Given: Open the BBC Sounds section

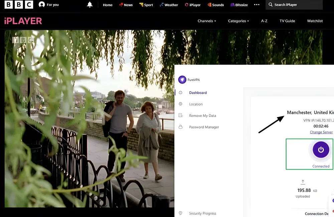Looking at the screenshot, I should (x=215, y=5).
